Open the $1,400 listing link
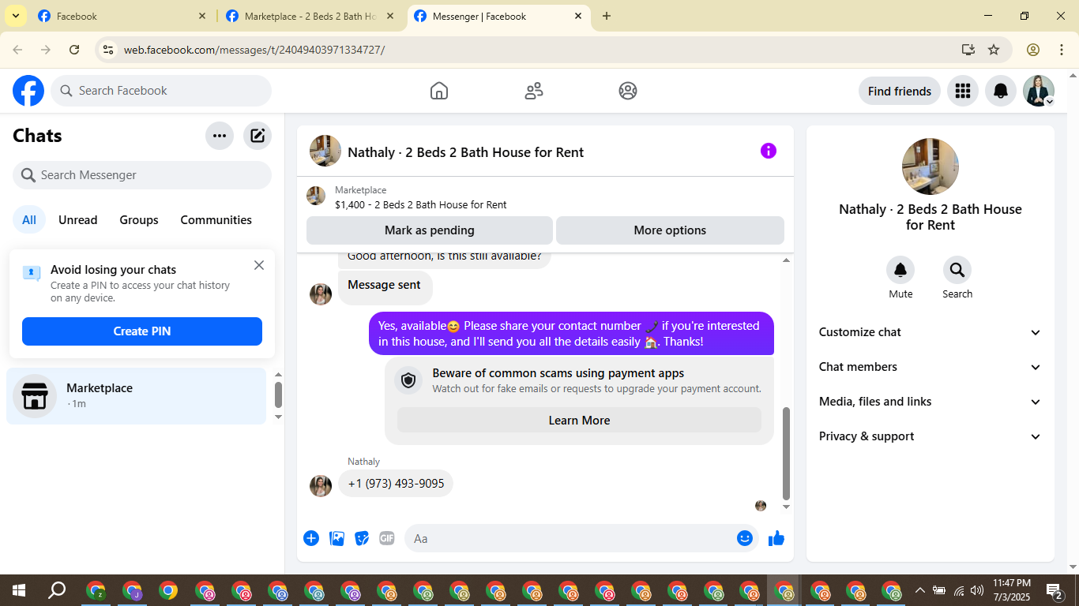Viewport: 1079px width, 606px height. (x=421, y=204)
